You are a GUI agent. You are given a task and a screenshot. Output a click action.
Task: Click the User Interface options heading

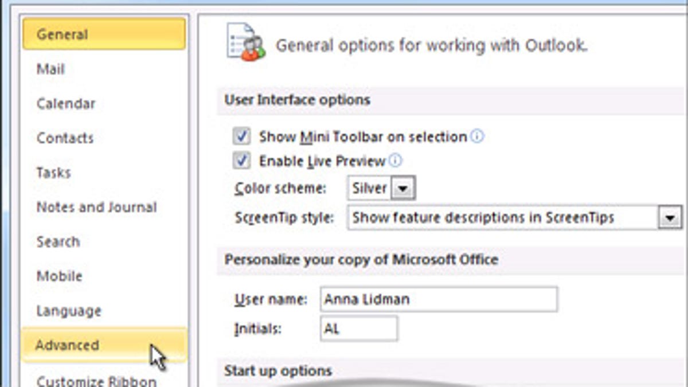pos(297,100)
